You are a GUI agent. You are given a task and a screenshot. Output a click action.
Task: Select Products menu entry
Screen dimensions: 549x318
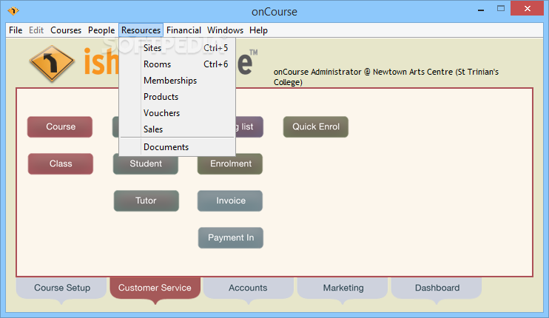(177, 97)
